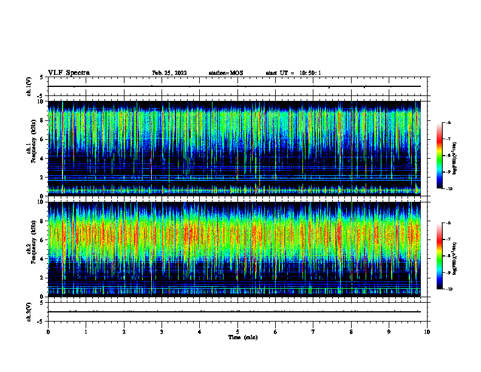Click inside the ch.2 spectrogram panel
Screen dimensions: 481x372
(x=234, y=249)
